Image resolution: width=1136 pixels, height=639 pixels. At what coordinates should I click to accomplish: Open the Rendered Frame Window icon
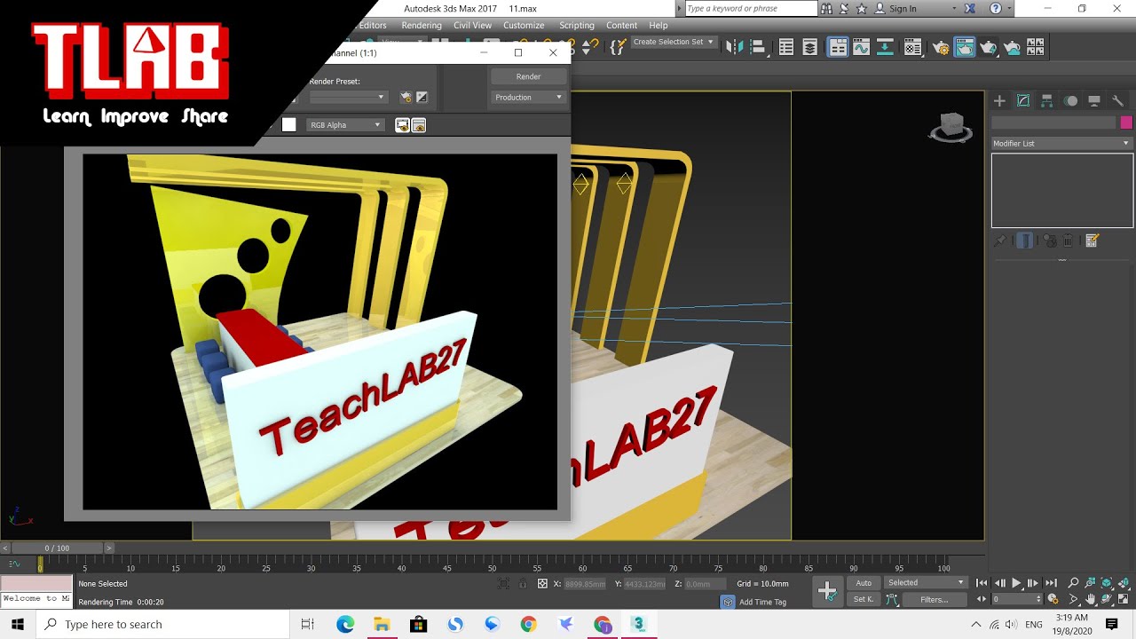pyautogui.click(x=965, y=47)
